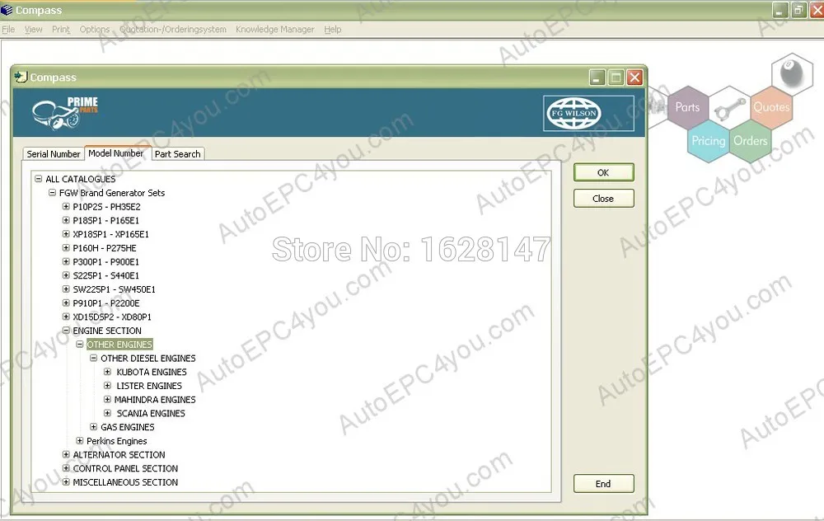The image size is (824, 521).
Task: Click the Compass dialog title icon
Action: point(21,77)
